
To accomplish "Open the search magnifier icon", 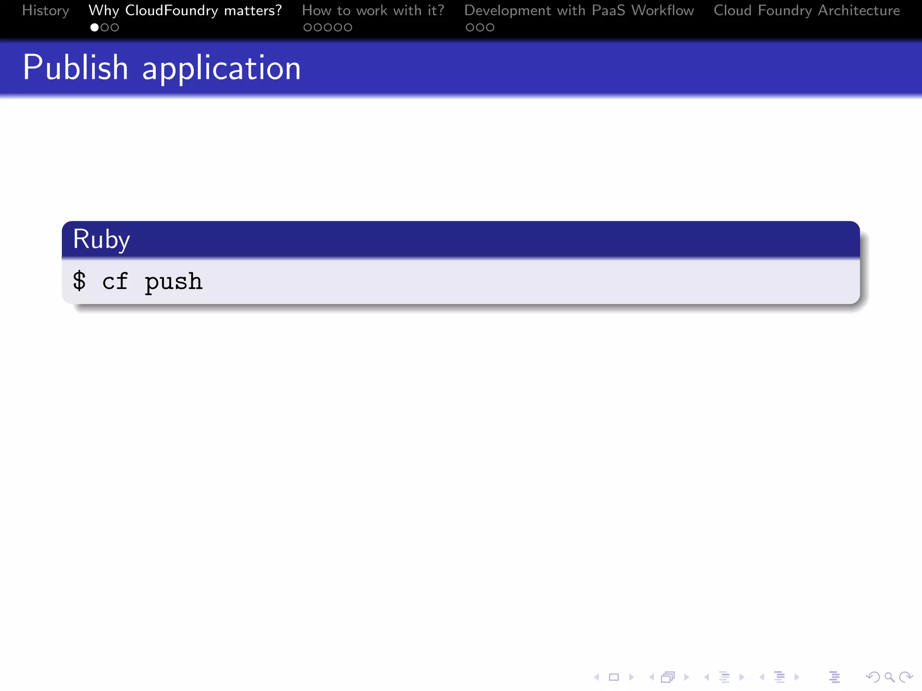I will click(890, 677).
